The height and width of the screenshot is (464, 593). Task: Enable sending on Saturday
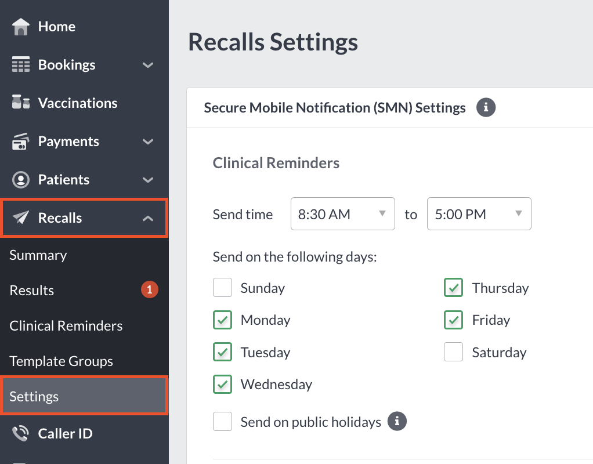[x=453, y=352]
